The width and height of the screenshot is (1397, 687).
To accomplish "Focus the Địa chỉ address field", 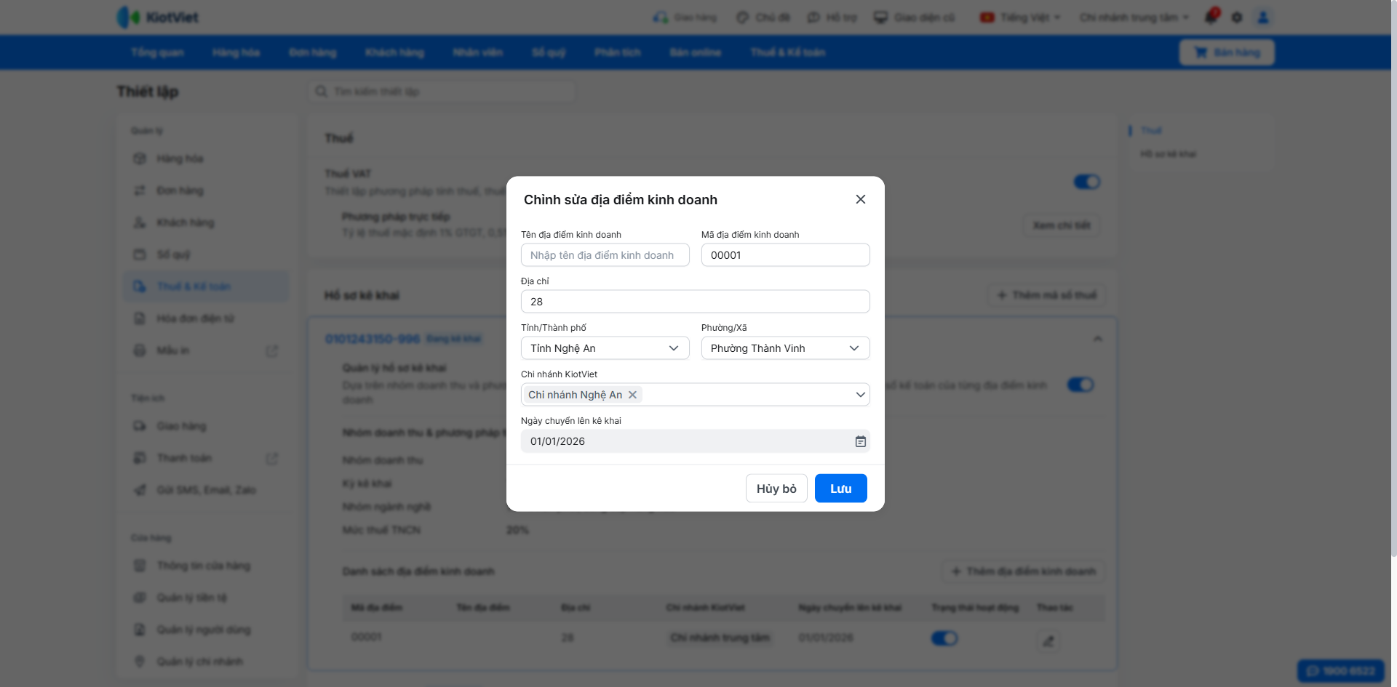I will point(696,302).
